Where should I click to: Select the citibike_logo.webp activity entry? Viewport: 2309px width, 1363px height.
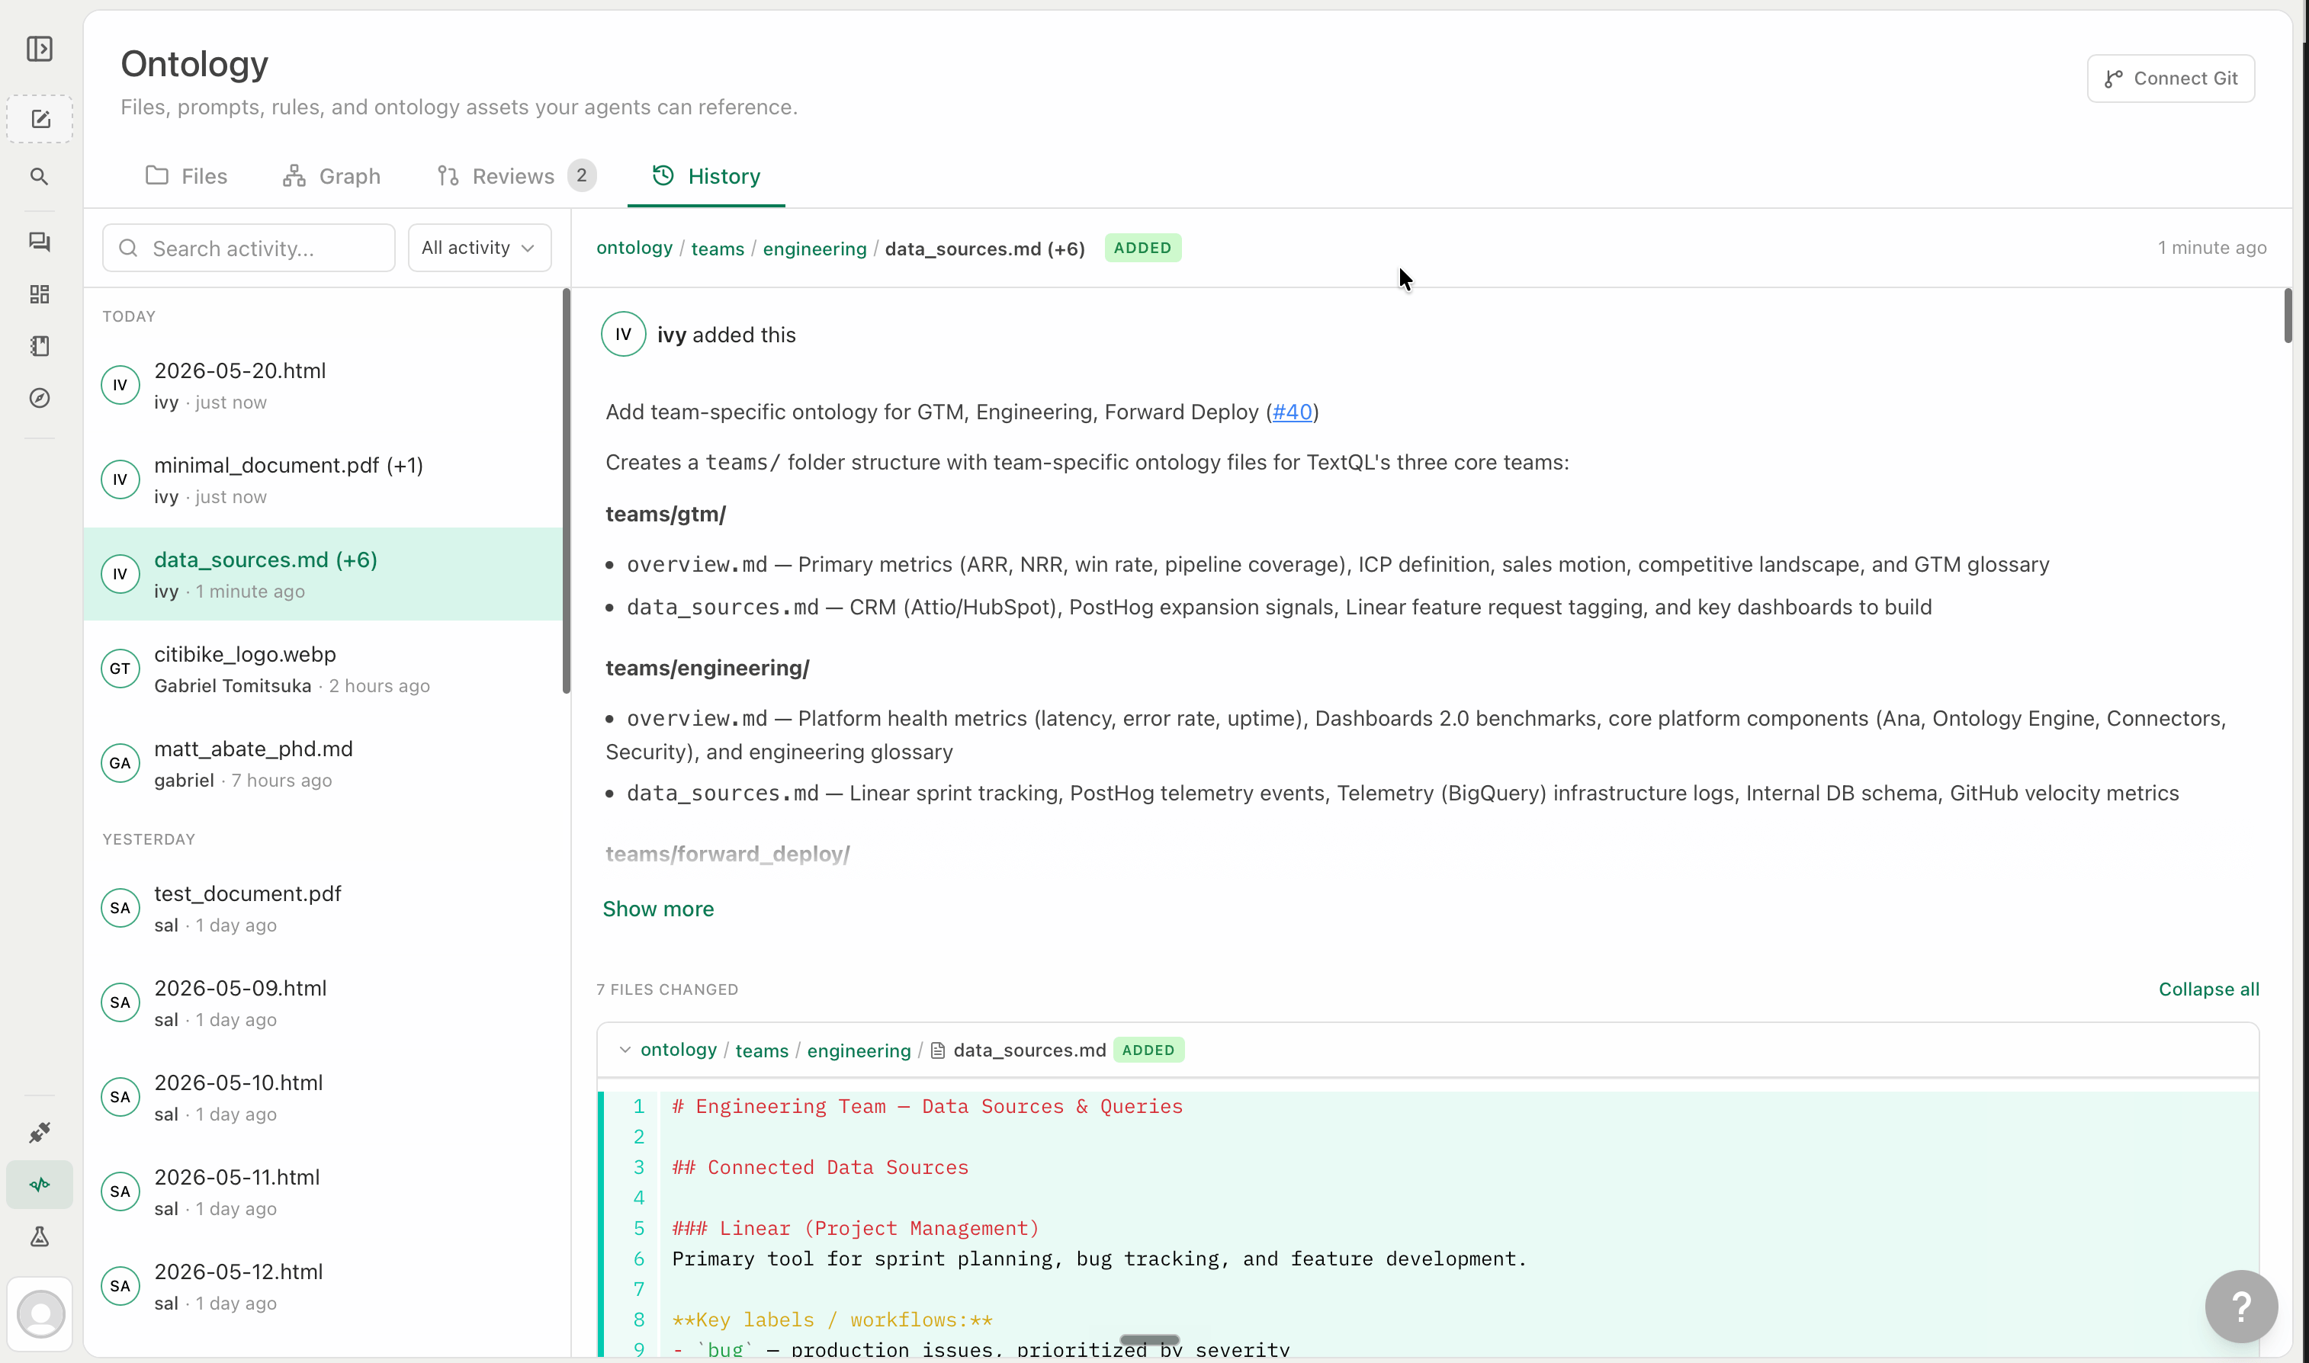(x=323, y=669)
